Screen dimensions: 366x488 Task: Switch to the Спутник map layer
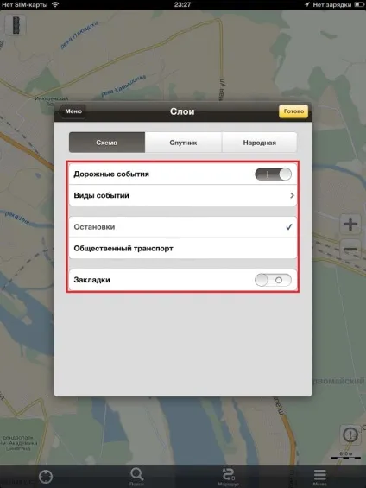click(183, 143)
